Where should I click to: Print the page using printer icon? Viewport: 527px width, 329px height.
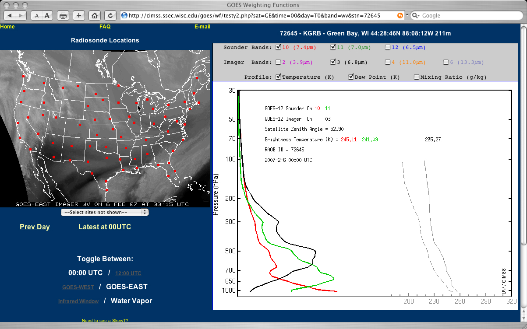tap(63, 16)
